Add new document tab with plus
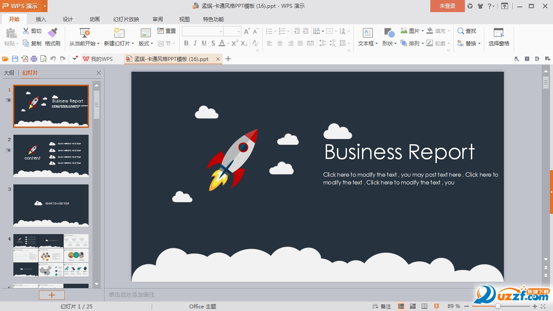The width and height of the screenshot is (553, 311). click(x=229, y=59)
